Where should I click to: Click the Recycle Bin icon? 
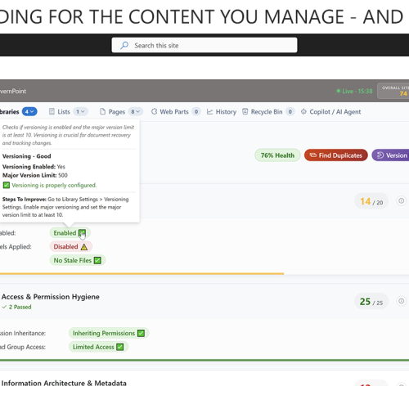[245, 112]
